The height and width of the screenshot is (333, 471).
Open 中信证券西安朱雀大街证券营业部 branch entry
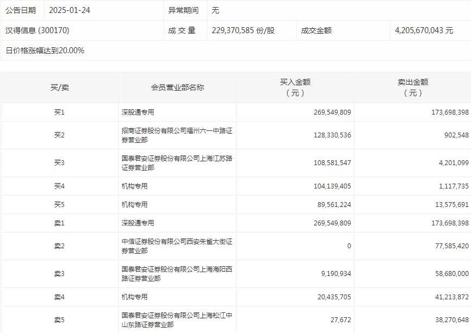click(x=177, y=246)
